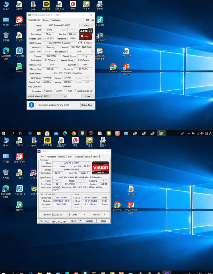
Task: Switch to the Sensors tab in GPU-Z
Action: coord(46,20)
